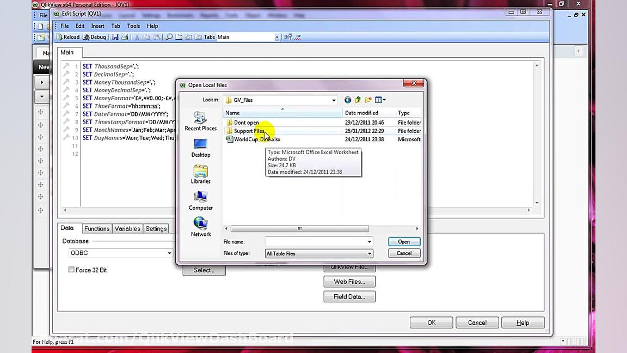Switch to the Functions tab
Viewport: 627px width, 353px height.
[97, 229]
